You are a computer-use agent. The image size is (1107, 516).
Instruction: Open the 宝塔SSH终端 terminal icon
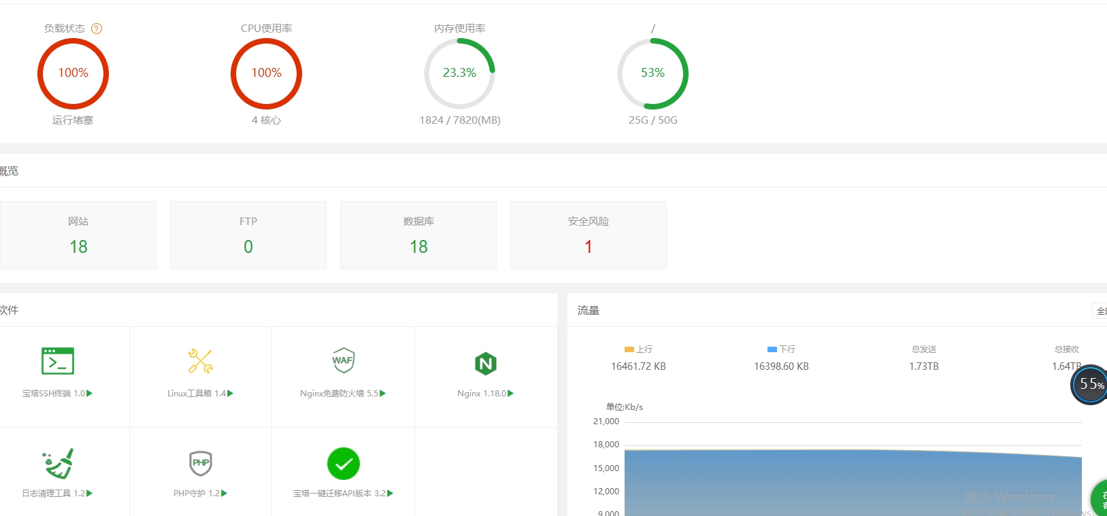click(x=58, y=361)
